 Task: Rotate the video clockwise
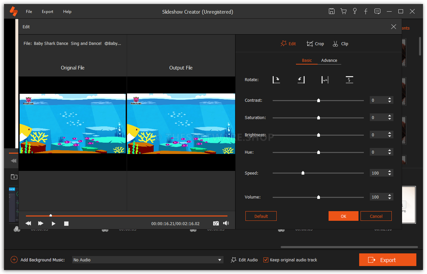[276, 79]
